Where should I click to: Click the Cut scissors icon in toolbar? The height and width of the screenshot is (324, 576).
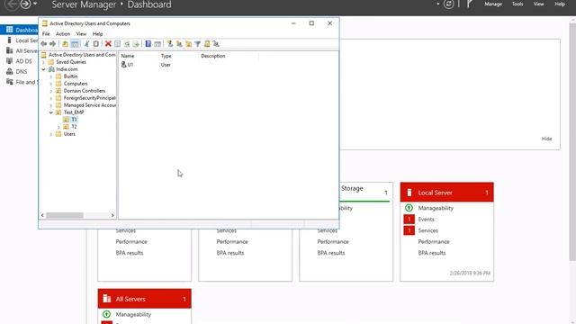[x=86, y=44]
